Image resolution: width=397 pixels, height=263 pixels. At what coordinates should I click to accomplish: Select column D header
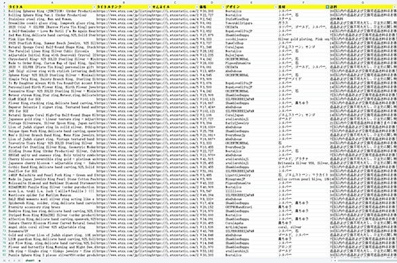coord(212,3)
